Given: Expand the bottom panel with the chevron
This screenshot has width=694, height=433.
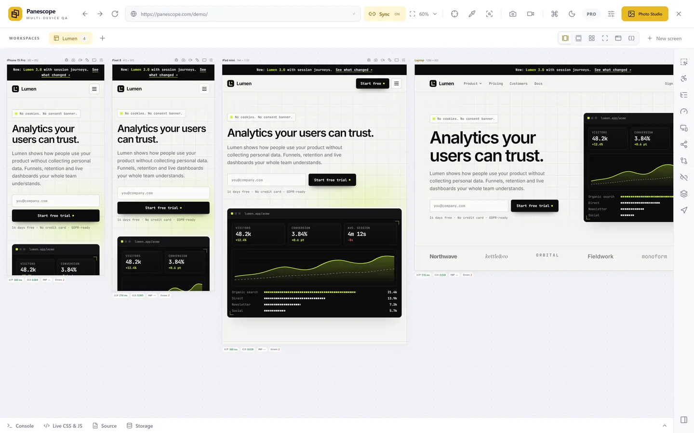Looking at the screenshot, I should click(x=665, y=426).
